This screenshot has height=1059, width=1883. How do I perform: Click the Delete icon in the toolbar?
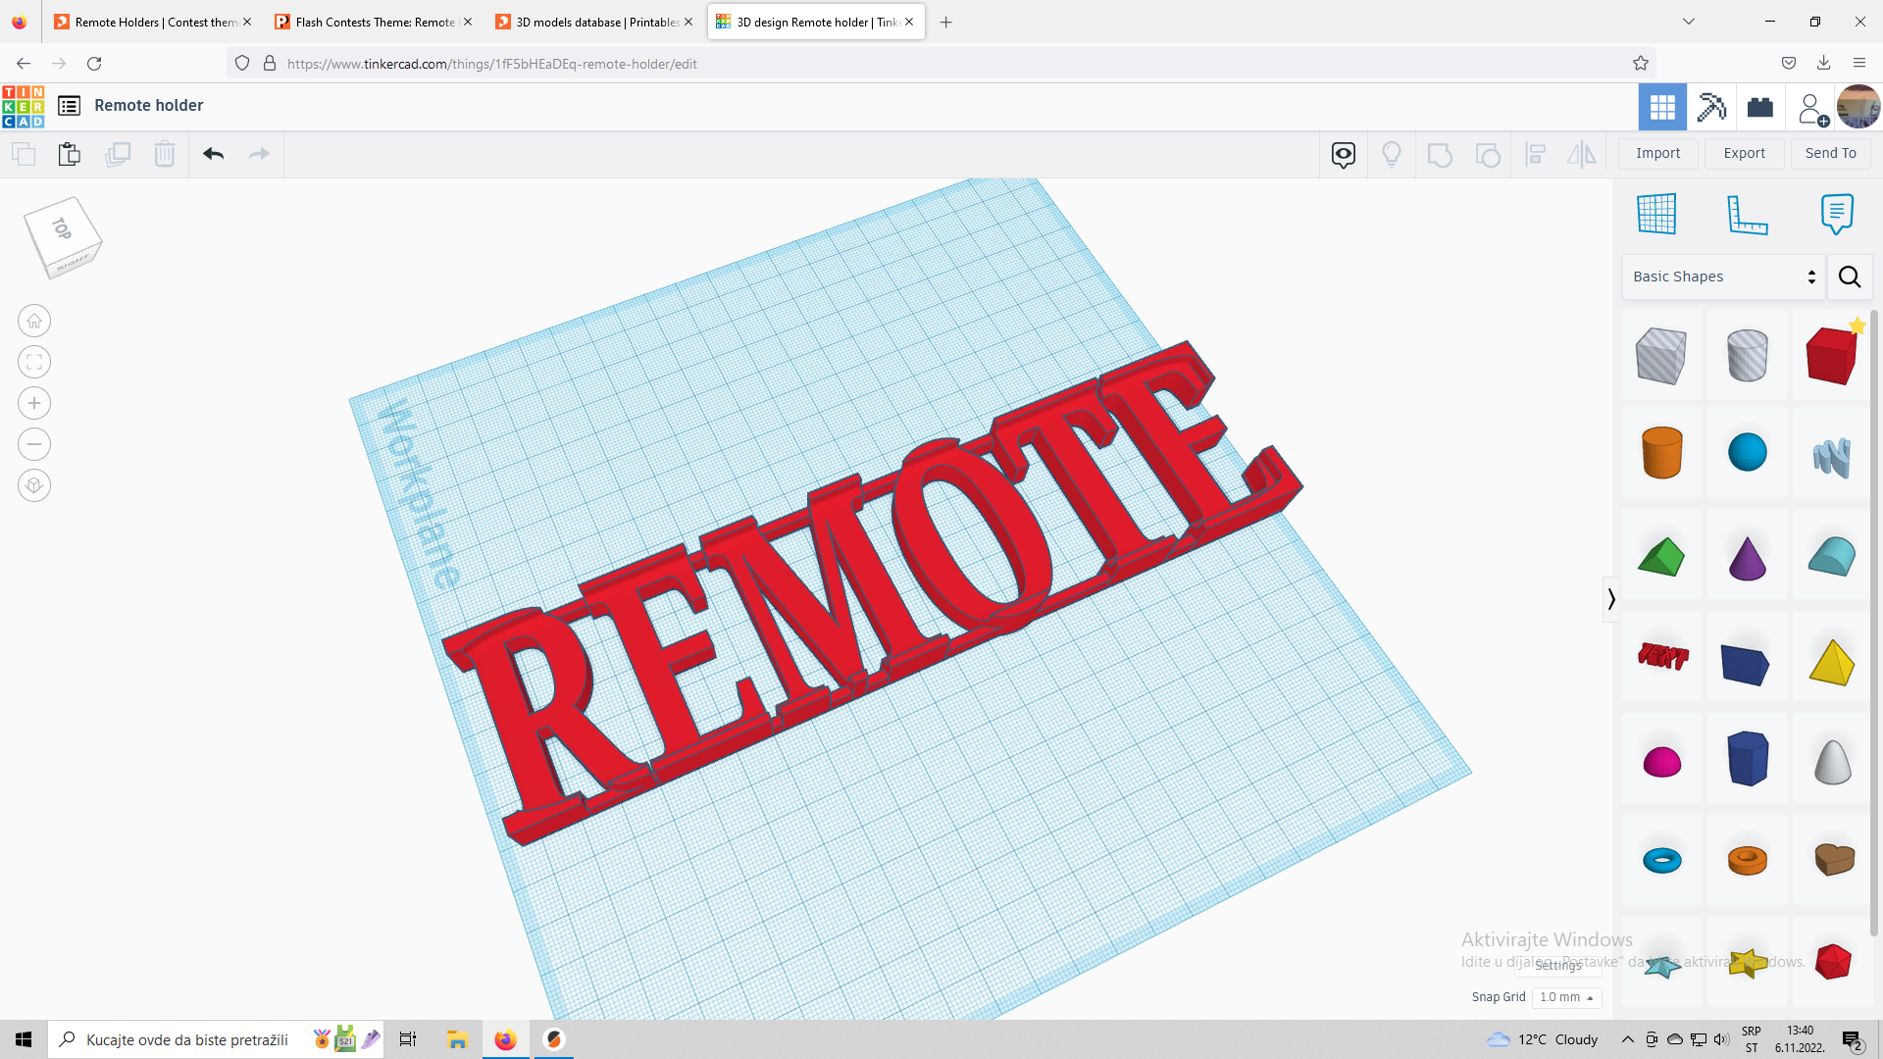[x=164, y=154]
